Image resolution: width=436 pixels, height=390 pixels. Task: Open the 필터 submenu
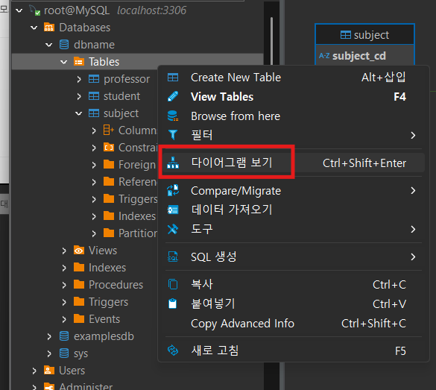pyautogui.click(x=294, y=135)
